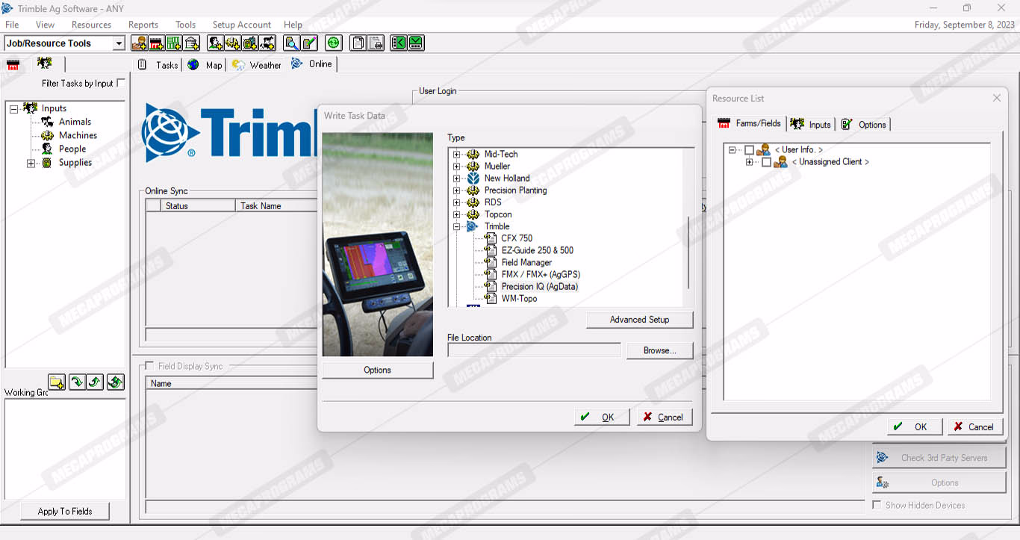Click the Apply To Fields button
This screenshot has height=540, width=1020.
tap(65, 512)
